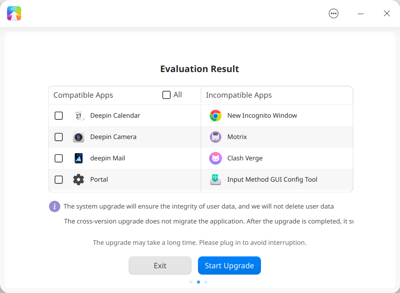Click the deepin Mail app icon
This screenshot has height=293, width=400.
click(x=79, y=158)
